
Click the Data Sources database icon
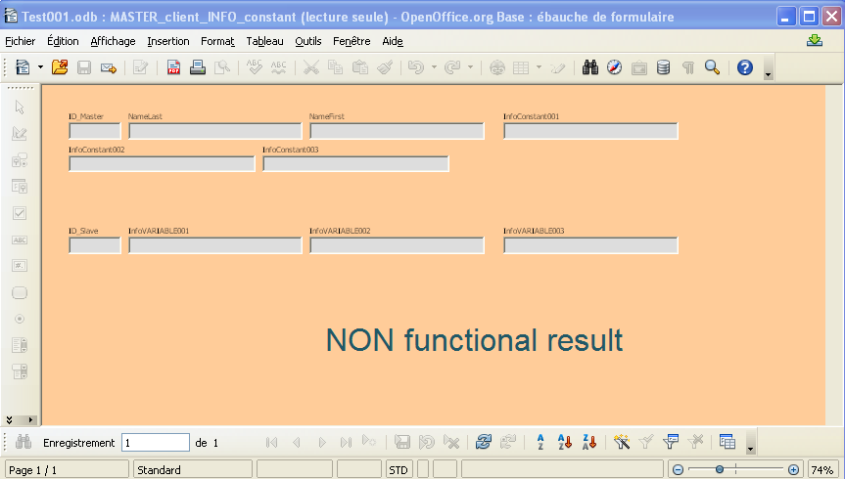coord(664,67)
